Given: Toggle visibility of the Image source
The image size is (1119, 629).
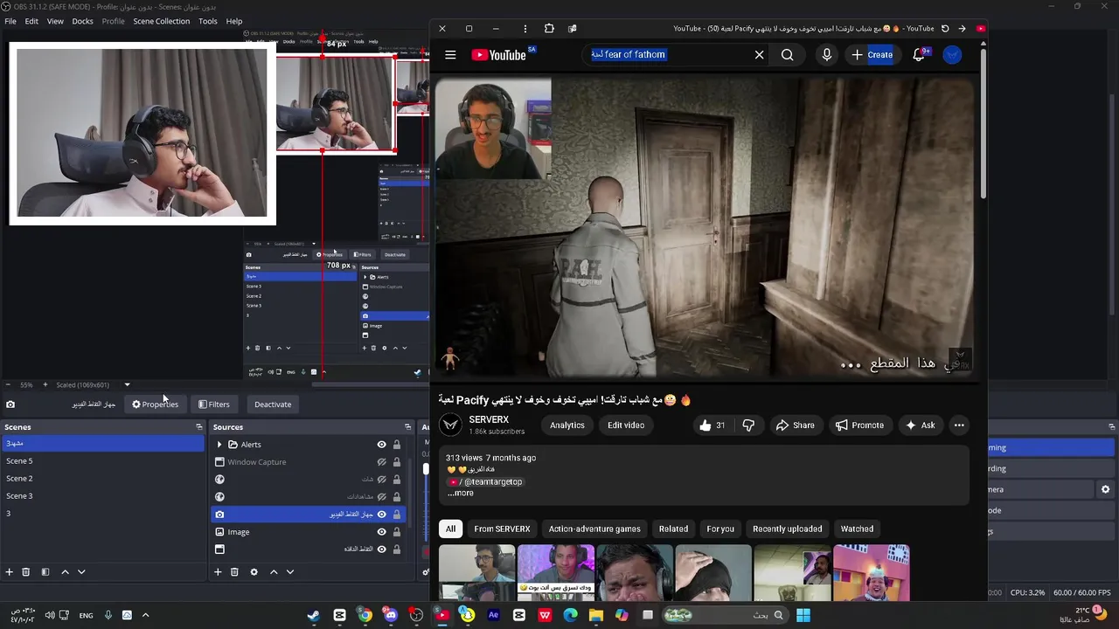Looking at the screenshot, I should pyautogui.click(x=381, y=532).
